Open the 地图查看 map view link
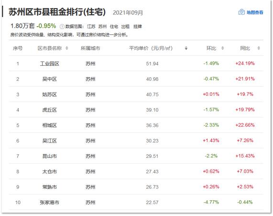The width and height of the screenshot is (273, 216). (x=255, y=12)
